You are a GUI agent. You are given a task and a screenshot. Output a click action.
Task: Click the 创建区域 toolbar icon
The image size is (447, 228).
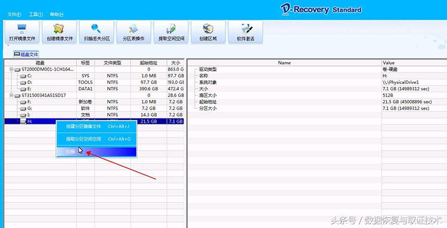coord(208,29)
